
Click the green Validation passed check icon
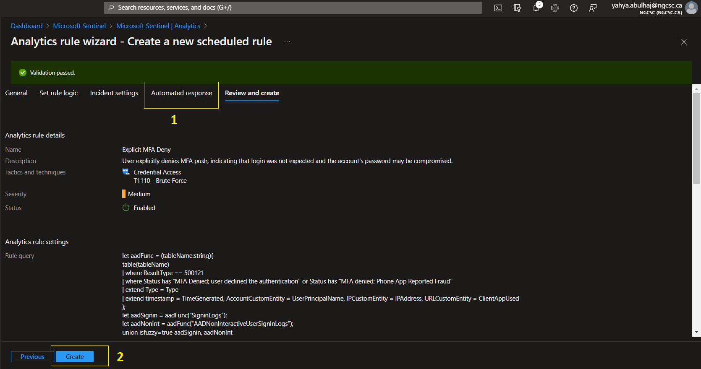click(23, 73)
